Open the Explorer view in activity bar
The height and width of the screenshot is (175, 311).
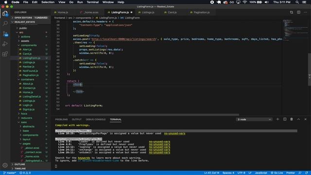click(5, 14)
